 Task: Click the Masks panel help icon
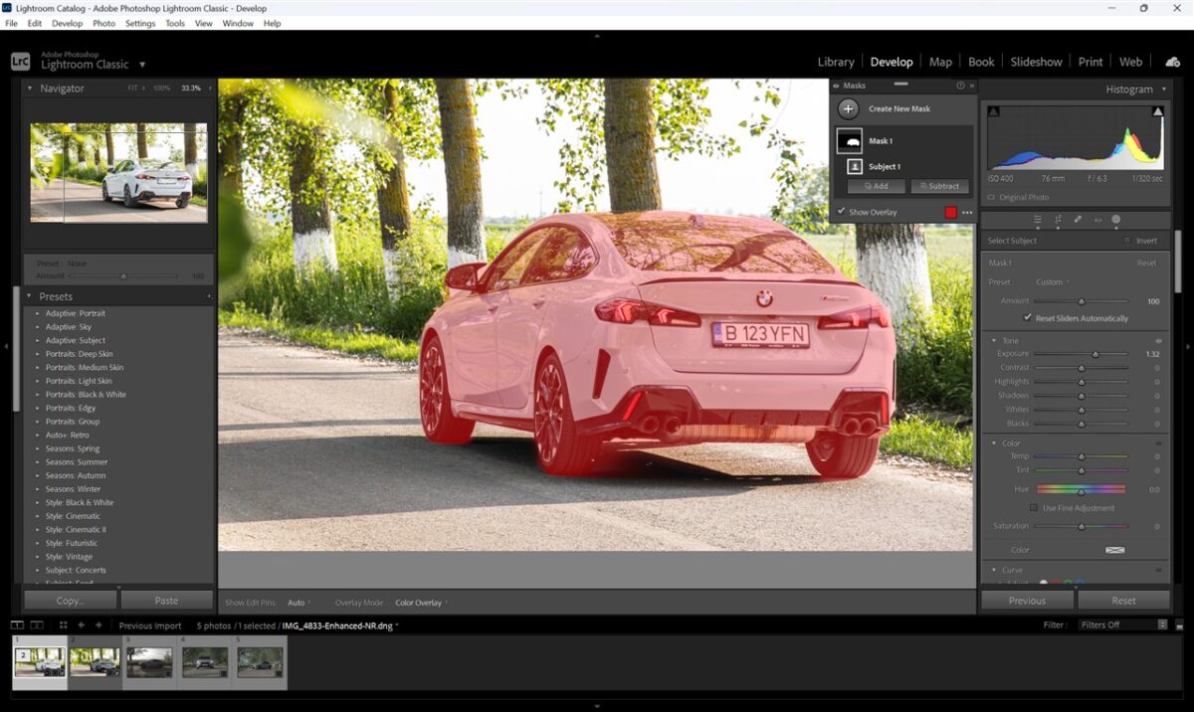(x=960, y=87)
